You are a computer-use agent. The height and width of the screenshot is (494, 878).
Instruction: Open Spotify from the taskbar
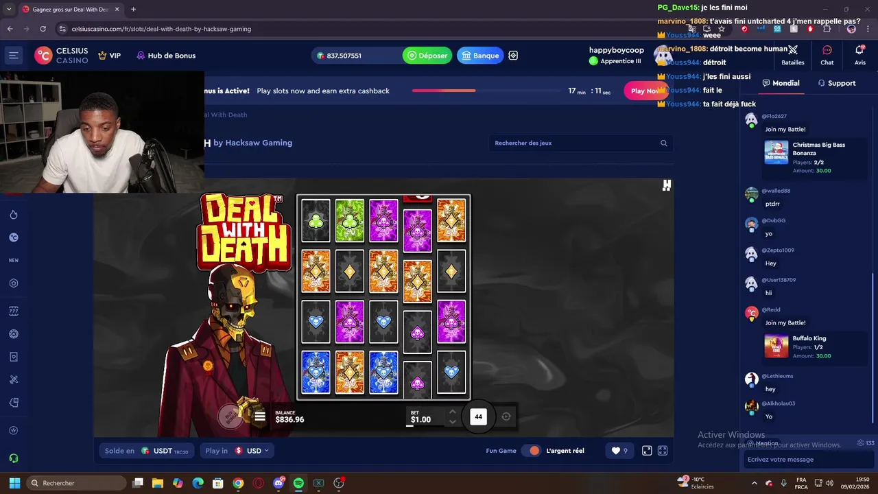298,483
